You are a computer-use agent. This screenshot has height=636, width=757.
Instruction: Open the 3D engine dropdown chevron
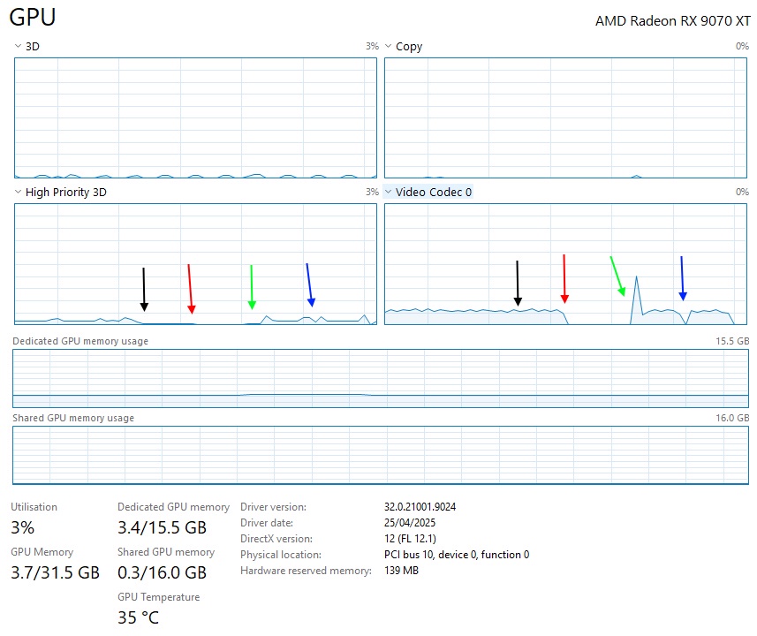[19, 46]
